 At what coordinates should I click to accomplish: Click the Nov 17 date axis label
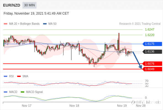point(27,106)
